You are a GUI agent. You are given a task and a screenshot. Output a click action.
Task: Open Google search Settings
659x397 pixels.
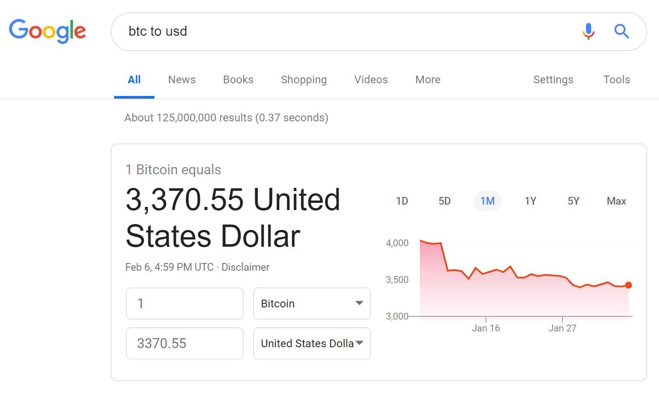553,80
